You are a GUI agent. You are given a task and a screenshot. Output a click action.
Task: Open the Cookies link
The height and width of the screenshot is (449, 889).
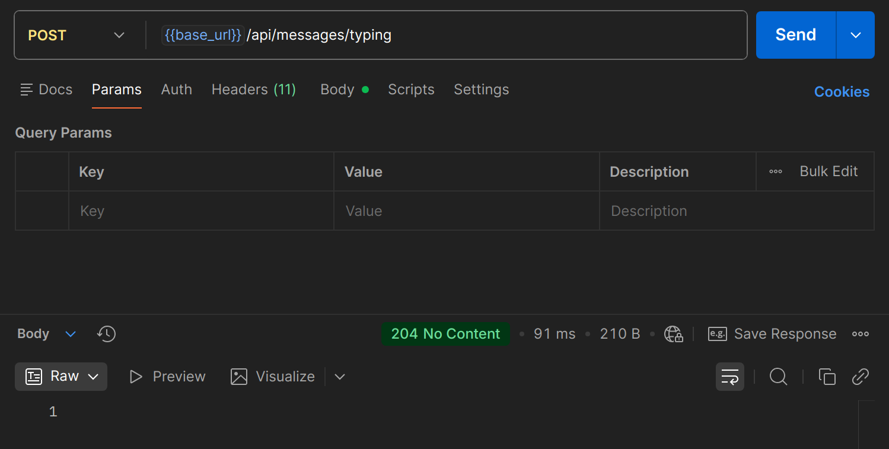pyautogui.click(x=842, y=92)
